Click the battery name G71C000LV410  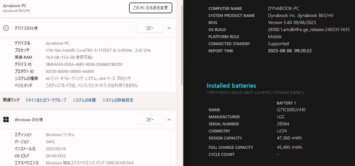coord(291,110)
